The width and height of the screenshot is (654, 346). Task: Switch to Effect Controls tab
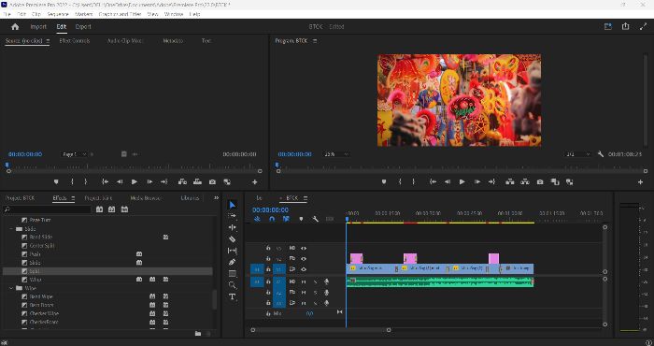tap(75, 41)
